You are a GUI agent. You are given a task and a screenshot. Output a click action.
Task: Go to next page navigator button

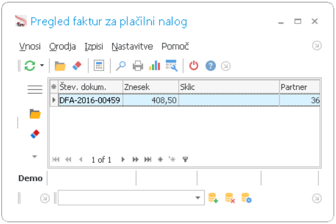click(x=135, y=159)
